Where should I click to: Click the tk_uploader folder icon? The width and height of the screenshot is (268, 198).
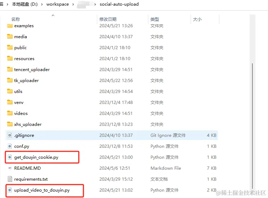click(x=10, y=80)
